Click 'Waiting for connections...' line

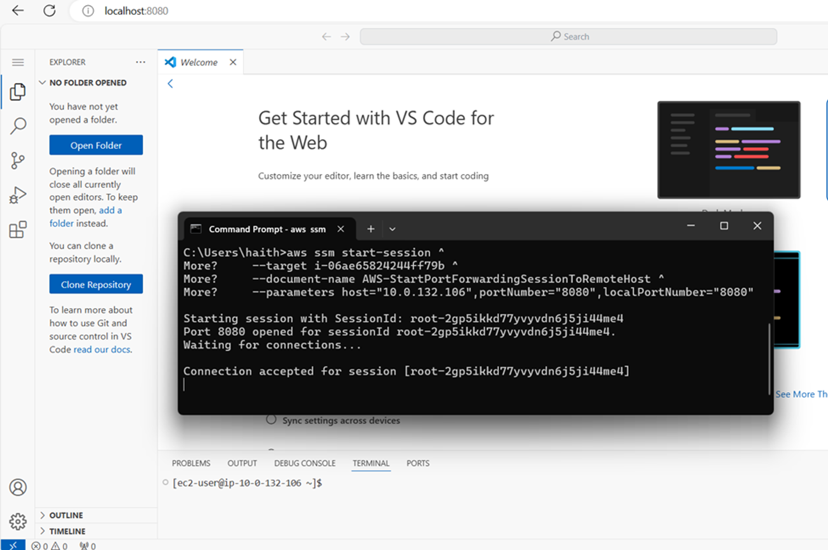(272, 345)
